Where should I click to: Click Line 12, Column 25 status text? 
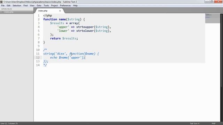point(9,124)
